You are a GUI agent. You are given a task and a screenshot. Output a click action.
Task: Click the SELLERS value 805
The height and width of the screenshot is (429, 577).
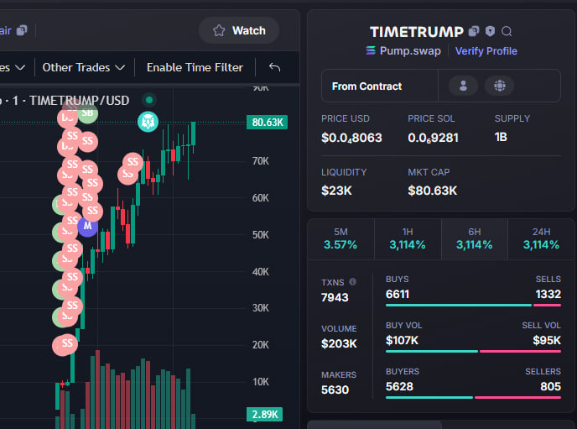550,386
